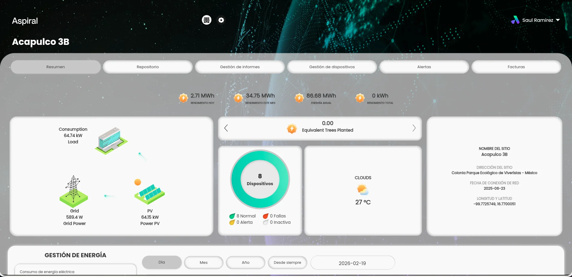The image size is (572, 277).
Task: Click the PV solar panel icon
Action: coord(149,193)
